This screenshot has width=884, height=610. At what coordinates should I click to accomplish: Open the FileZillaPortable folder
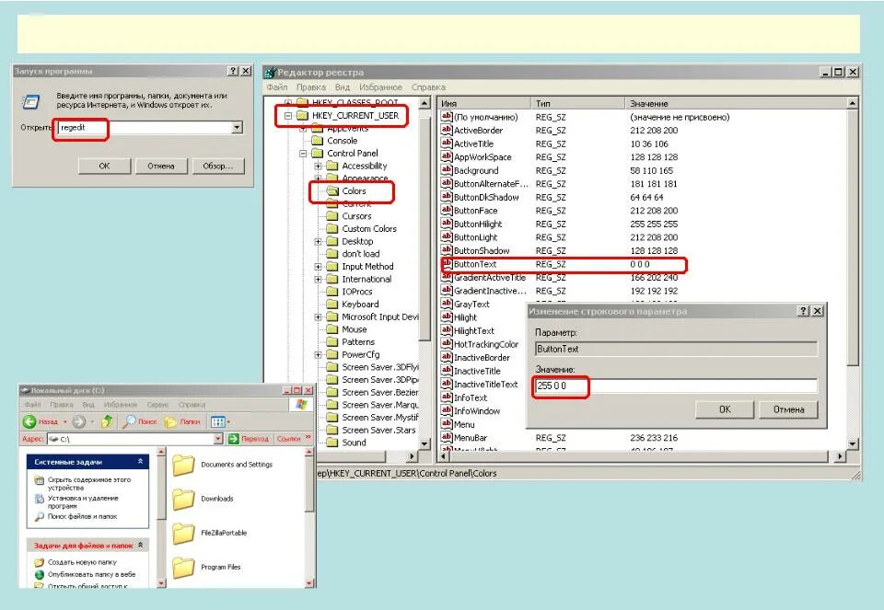click(210, 534)
